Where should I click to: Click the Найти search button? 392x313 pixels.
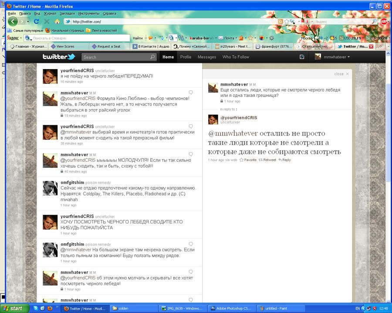tap(138, 38)
